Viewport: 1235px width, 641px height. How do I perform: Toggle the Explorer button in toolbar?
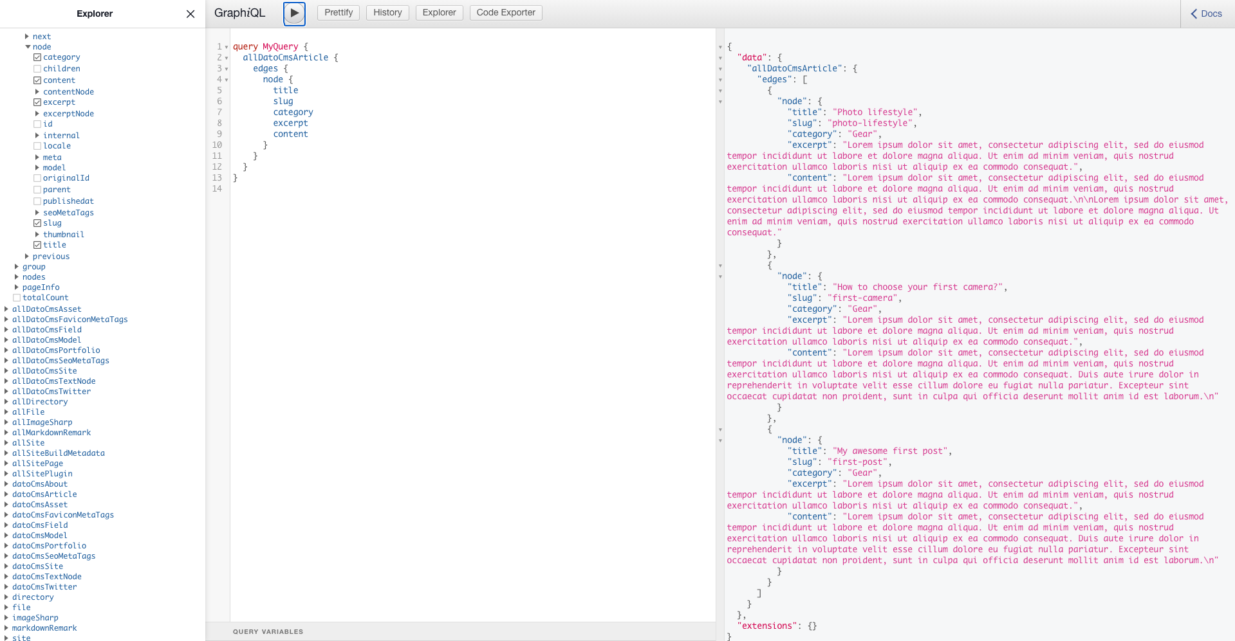tap(439, 13)
